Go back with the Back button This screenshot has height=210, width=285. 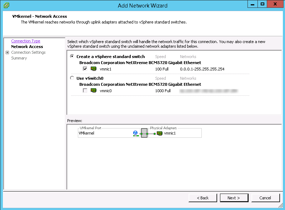[203, 198]
